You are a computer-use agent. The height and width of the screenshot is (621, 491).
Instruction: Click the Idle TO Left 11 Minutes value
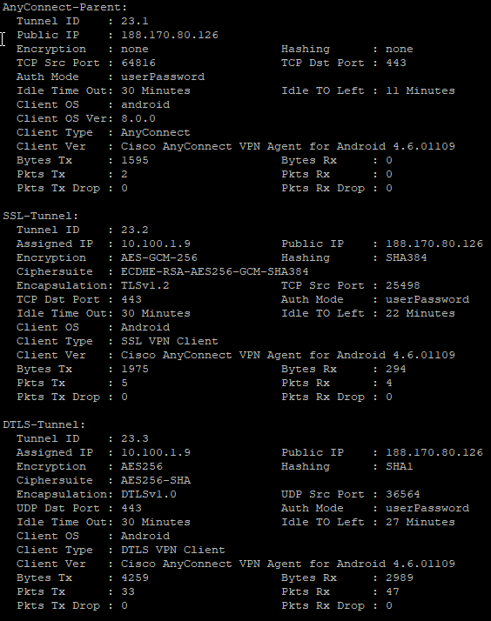click(x=420, y=90)
